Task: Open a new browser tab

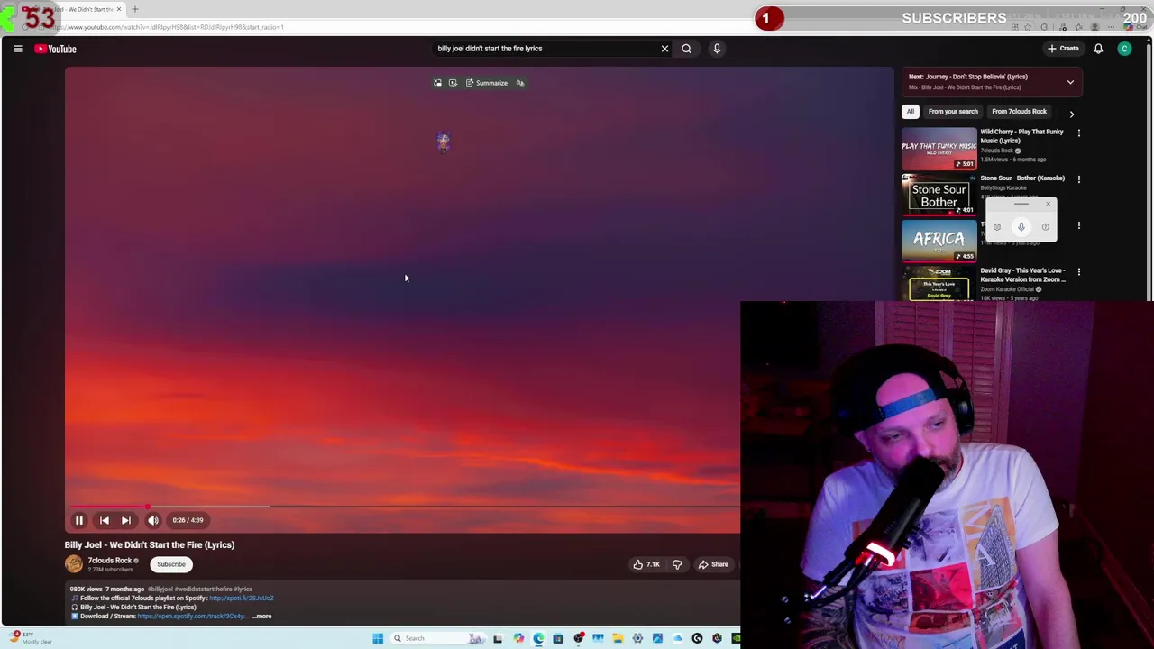Action: pos(134,9)
